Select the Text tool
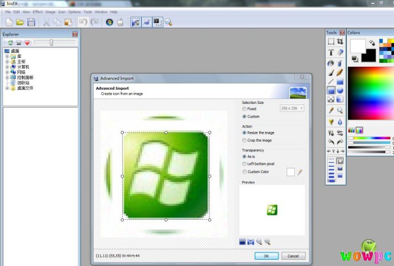This screenshot has height=266, width=394. click(331, 53)
